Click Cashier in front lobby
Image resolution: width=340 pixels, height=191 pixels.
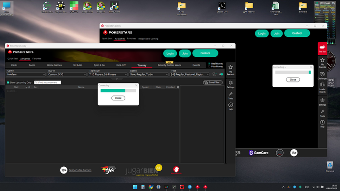click(x=205, y=53)
